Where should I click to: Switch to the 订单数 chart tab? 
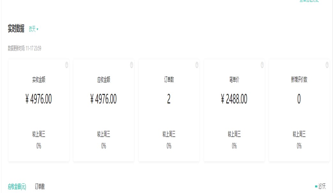pos(40,187)
